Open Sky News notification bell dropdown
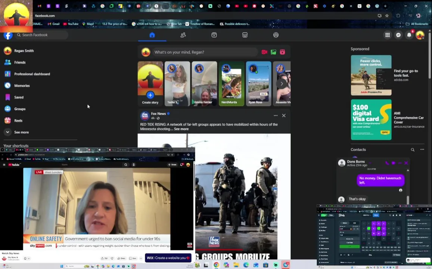The width and height of the screenshot is (432, 269). click(x=27, y=259)
